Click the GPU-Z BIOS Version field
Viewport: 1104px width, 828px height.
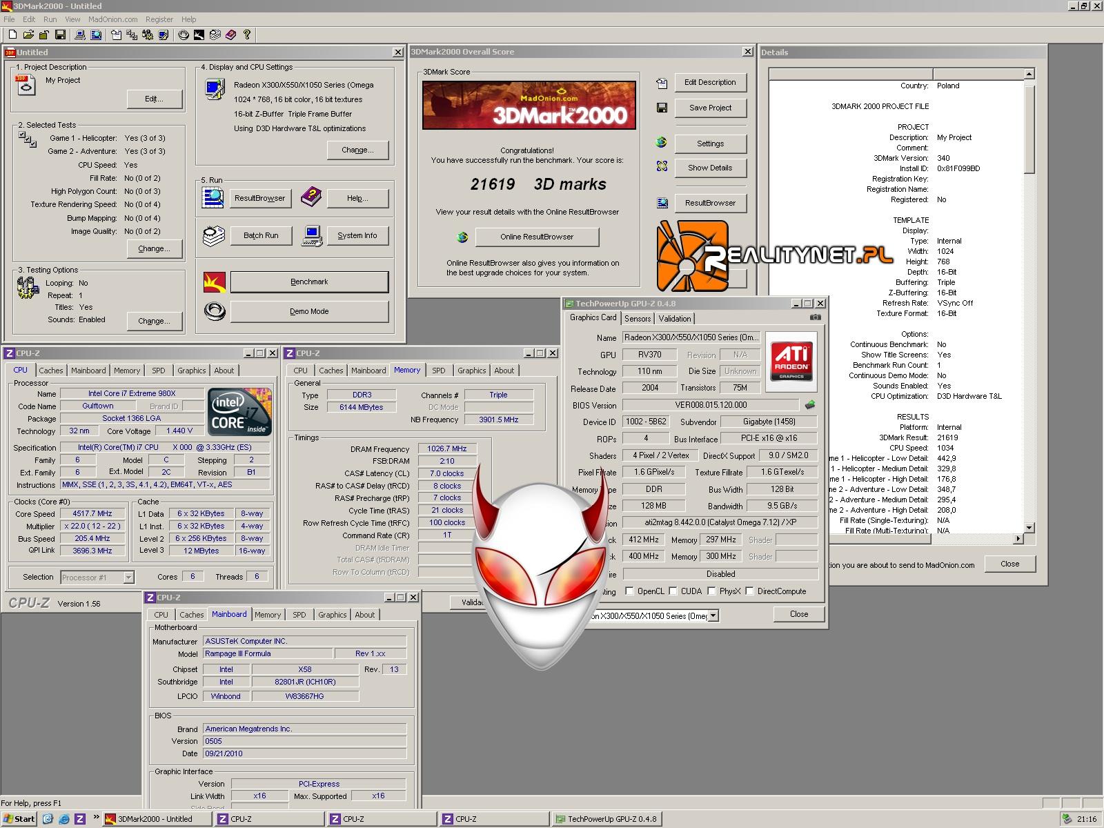[x=711, y=405]
